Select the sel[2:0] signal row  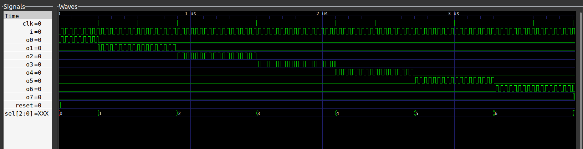point(28,113)
